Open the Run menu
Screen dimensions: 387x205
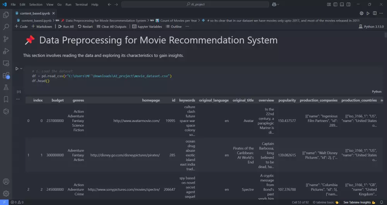tap(68, 4)
